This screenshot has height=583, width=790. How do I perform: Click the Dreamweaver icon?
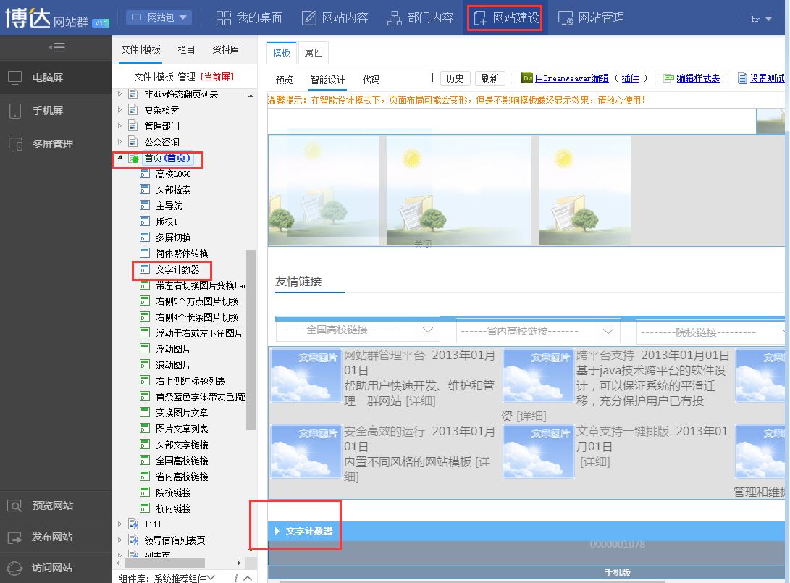point(527,78)
